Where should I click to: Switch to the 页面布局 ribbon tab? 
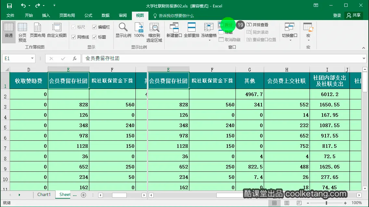pos(67,16)
